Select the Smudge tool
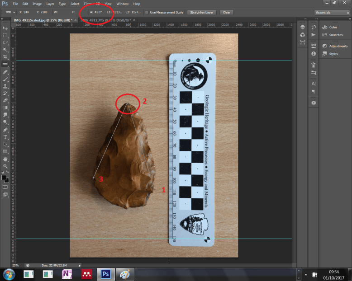Viewport: 352px width, 281px height. tap(5, 115)
